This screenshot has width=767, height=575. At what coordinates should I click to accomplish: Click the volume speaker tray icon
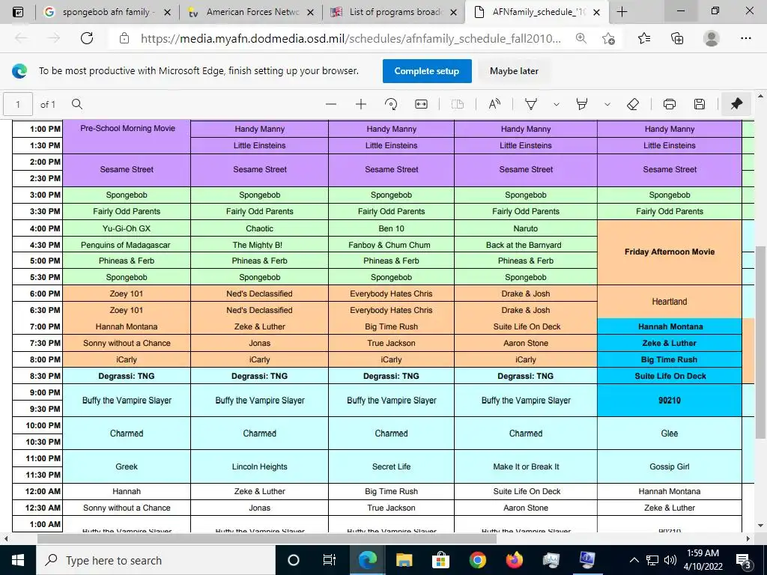(670, 560)
